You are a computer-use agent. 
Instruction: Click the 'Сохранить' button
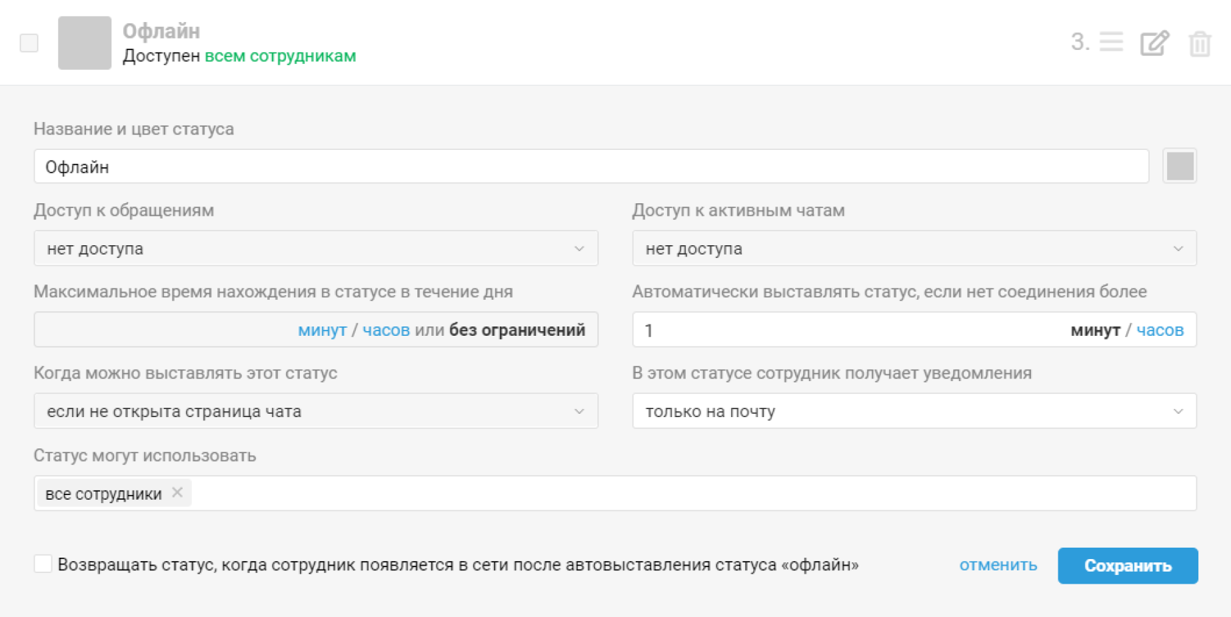[1128, 566]
